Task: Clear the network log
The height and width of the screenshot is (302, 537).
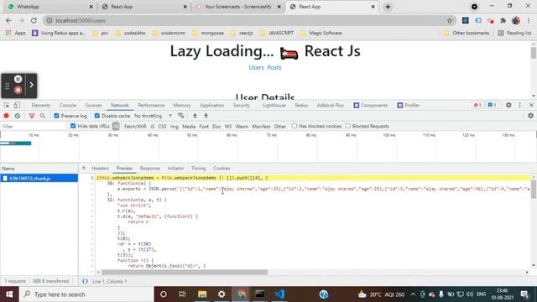Action: 18,116
